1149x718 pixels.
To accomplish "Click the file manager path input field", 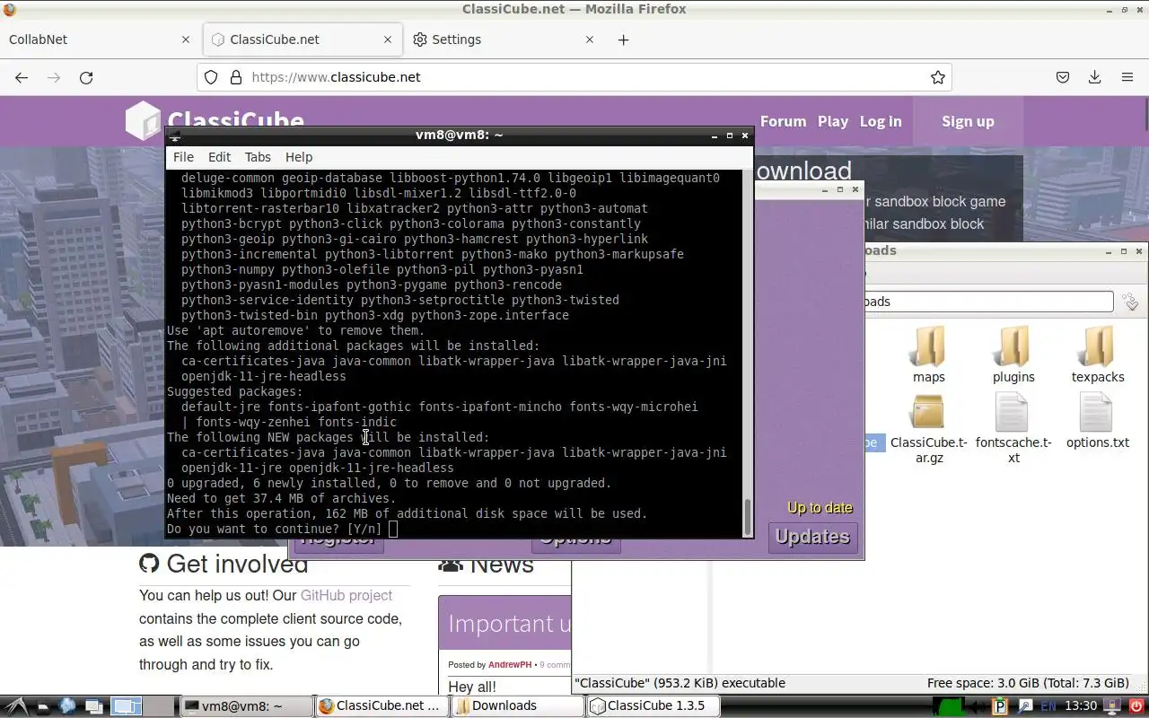I will coord(987,302).
